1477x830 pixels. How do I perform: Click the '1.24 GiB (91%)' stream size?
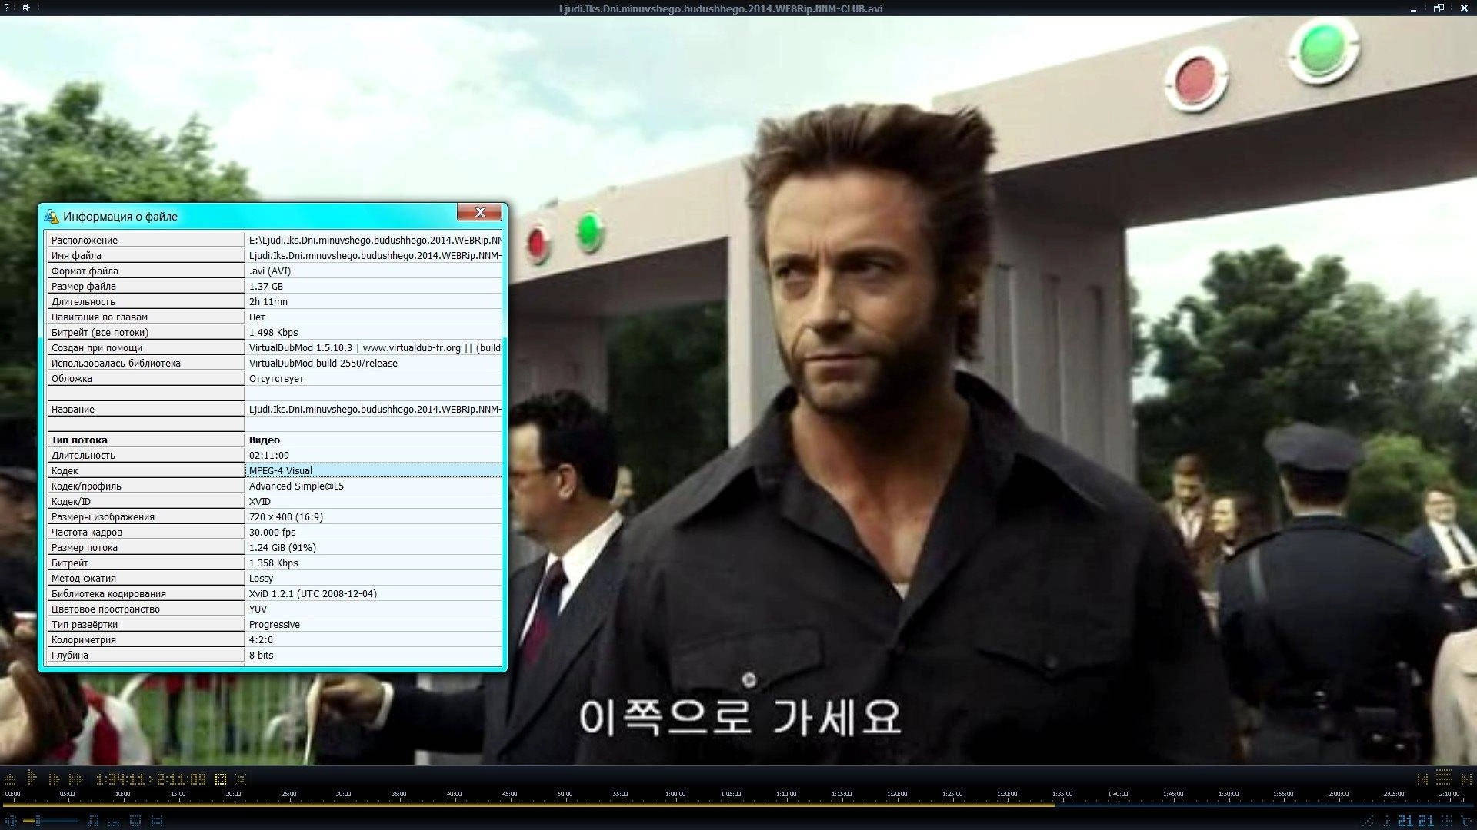click(282, 547)
